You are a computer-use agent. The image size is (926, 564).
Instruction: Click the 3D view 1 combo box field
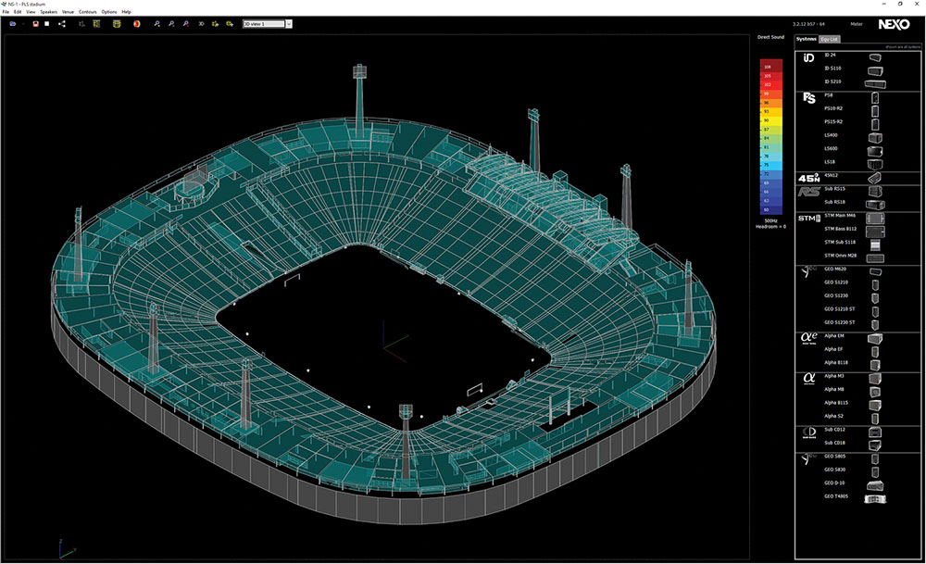pyautogui.click(x=264, y=24)
